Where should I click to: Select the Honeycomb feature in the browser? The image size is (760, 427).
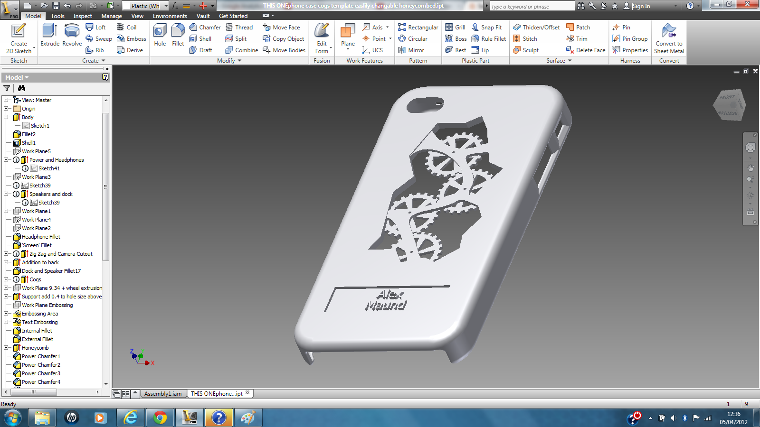pyautogui.click(x=36, y=347)
